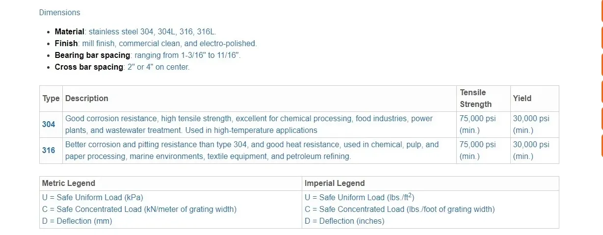Click the Bearing bar spacing label
This screenshot has height=235, width=603.
(x=92, y=55)
